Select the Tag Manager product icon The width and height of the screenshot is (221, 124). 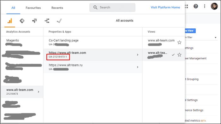[22, 21]
